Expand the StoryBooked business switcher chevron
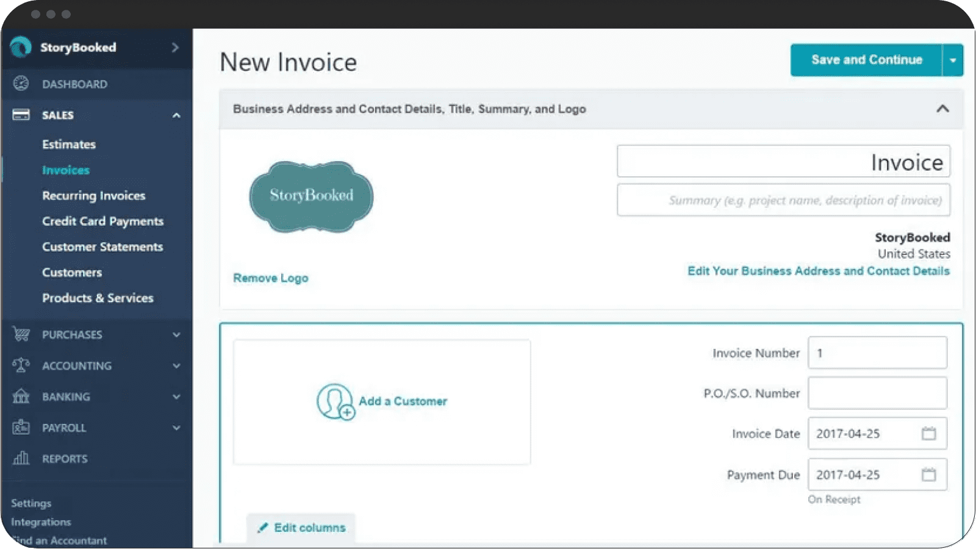 pyautogui.click(x=175, y=47)
